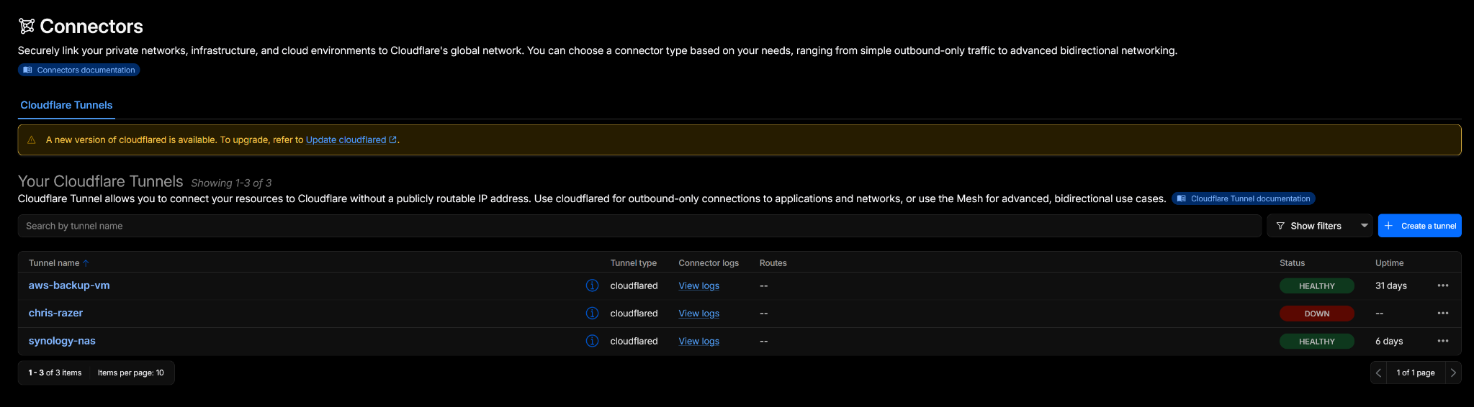Image resolution: width=1474 pixels, height=407 pixels.
Task: View logs for synology-nas
Action: (698, 341)
